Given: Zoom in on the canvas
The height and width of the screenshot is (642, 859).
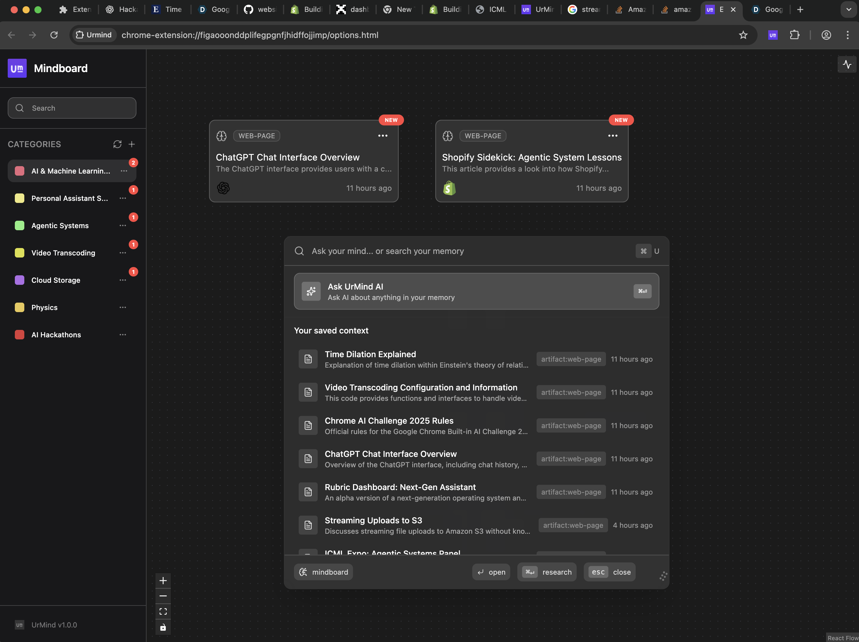Looking at the screenshot, I should (x=163, y=581).
